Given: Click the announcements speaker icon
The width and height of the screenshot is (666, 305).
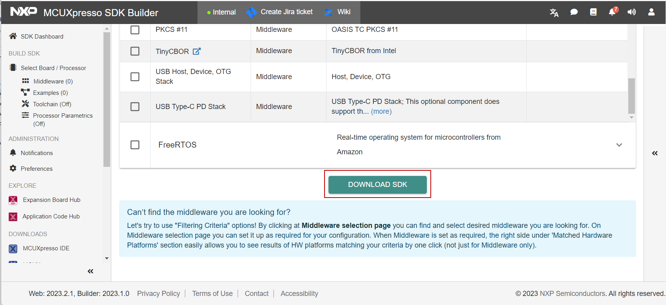Looking at the screenshot, I should tap(631, 12).
